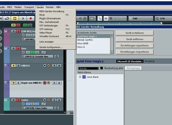Click the global Solo-all indicator button
The image size is (172, 125).
coord(18,25)
